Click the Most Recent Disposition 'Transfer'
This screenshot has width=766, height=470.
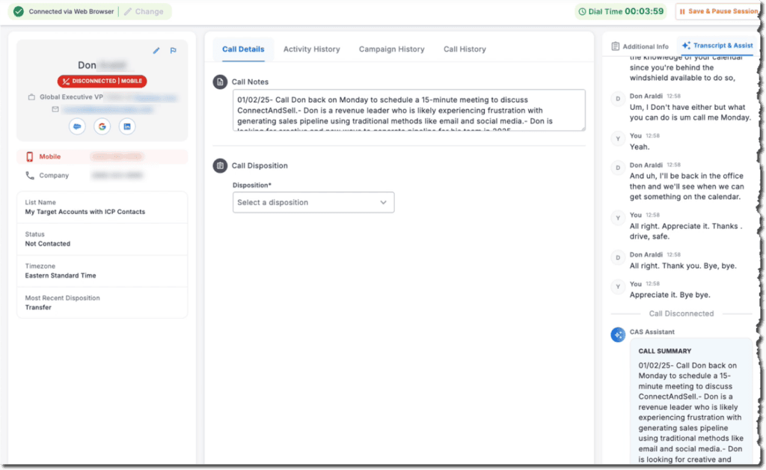[x=38, y=308]
